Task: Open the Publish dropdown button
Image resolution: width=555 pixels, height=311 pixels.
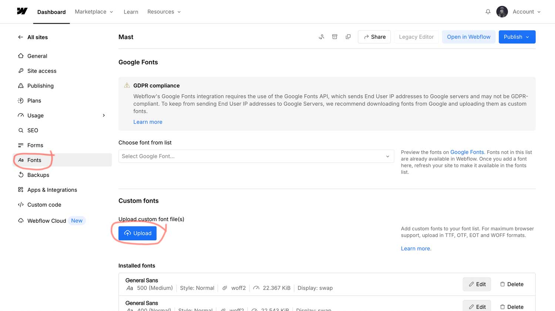Action: 517,37
